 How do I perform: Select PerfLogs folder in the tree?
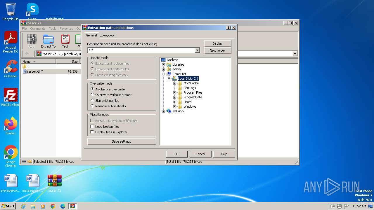click(x=190, y=88)
